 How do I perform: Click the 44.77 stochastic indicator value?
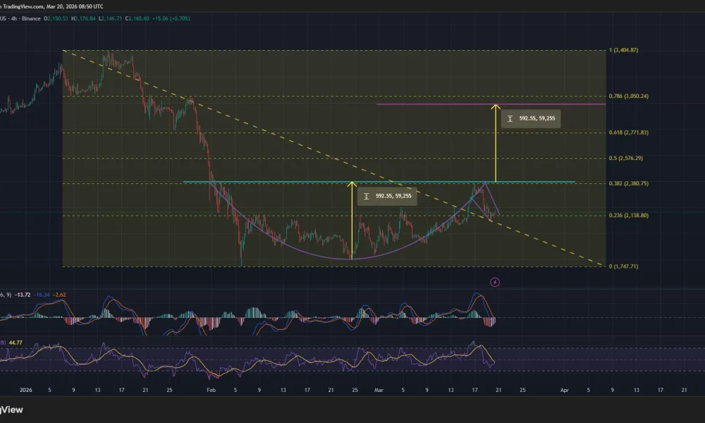[x=16, y=342]
